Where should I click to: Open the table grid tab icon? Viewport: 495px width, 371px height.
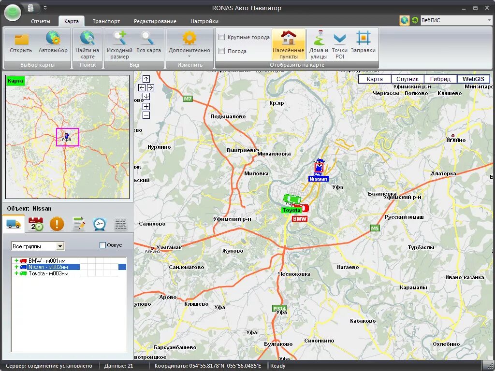(120, 224)
